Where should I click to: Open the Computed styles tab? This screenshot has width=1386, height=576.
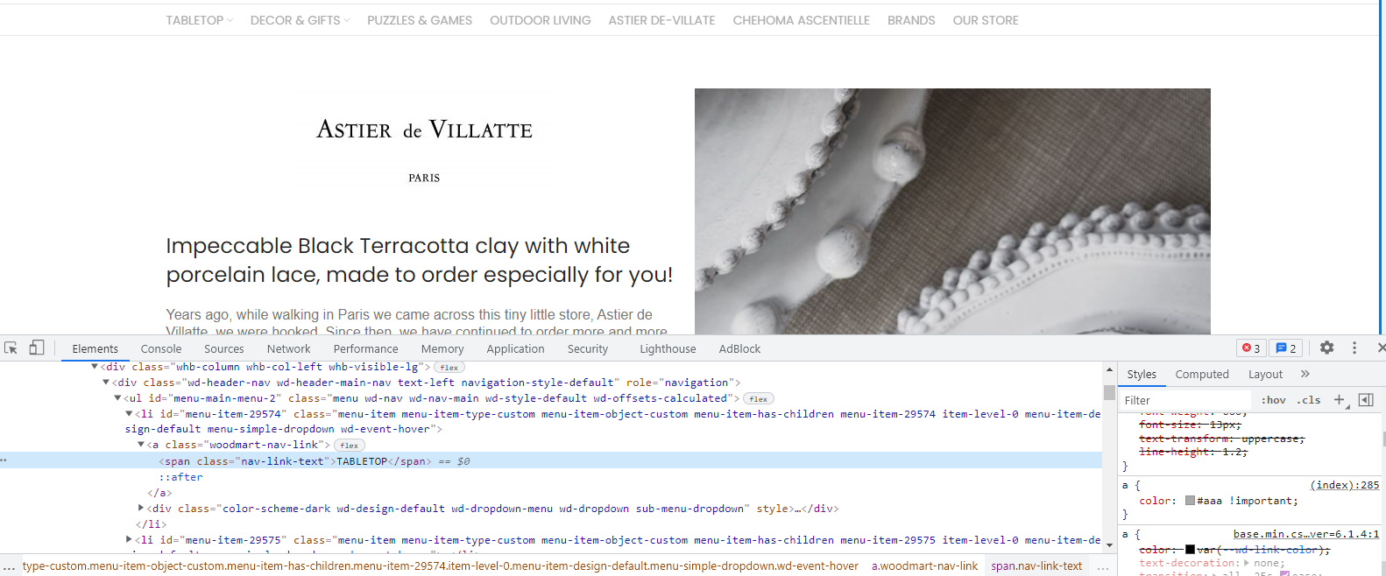coord(1202,374)
